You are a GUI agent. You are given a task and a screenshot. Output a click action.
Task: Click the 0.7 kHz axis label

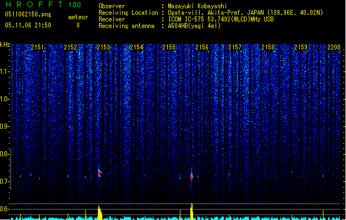coord(4,182)
